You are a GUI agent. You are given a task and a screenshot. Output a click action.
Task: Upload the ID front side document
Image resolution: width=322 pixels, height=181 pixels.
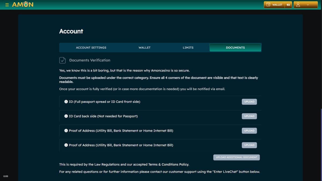[249, 102]
